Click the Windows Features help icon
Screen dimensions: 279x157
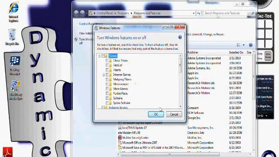coord(180,37)
